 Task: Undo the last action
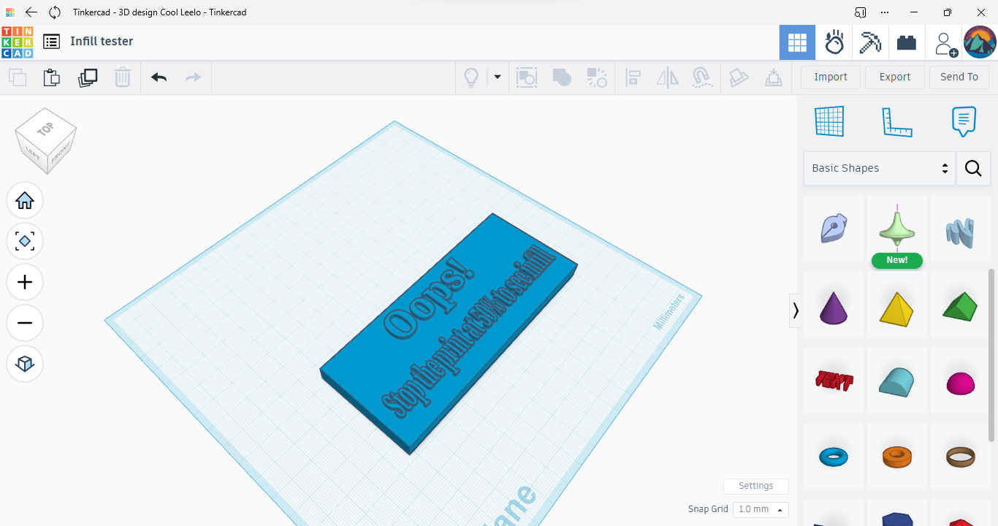click(159, 77)
